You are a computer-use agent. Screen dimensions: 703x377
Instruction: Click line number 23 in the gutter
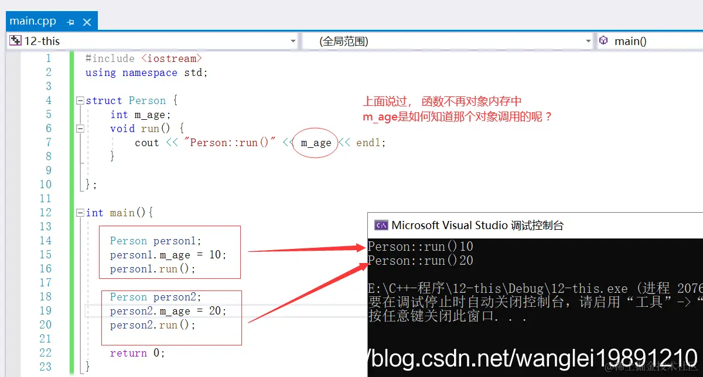pos(45,367)
